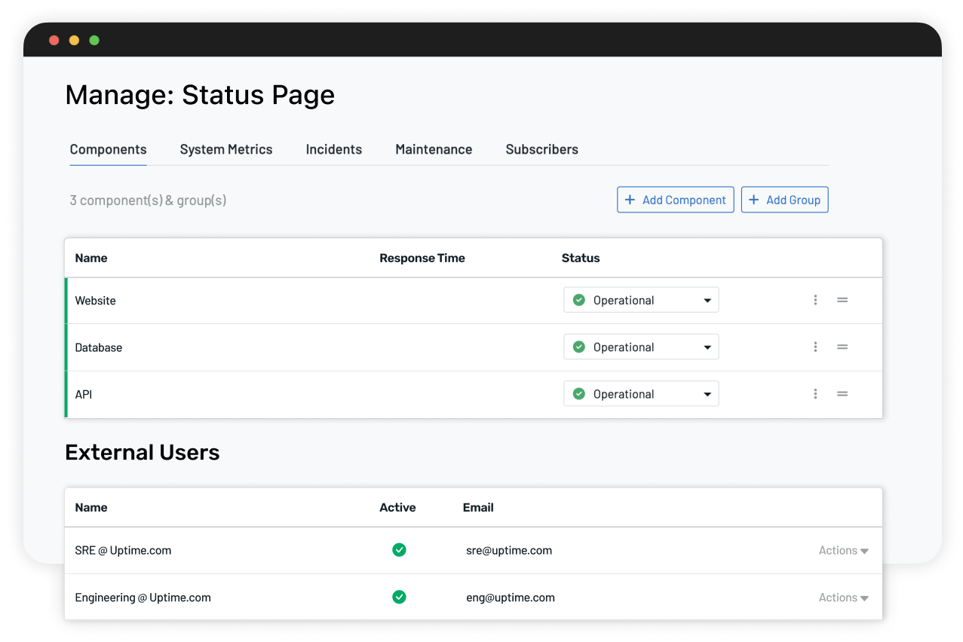Viewport: 963px width, 642px height.
Task: Click the sre@uptime.com email
Action: click(509, 550)
